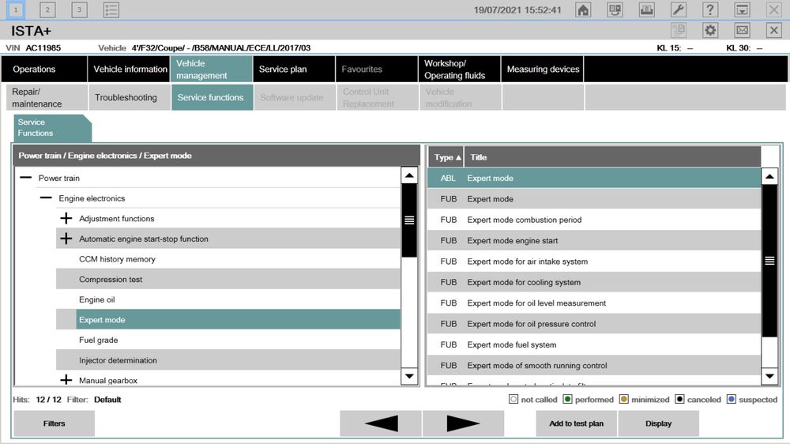Click the envelope mail icon

742,30
